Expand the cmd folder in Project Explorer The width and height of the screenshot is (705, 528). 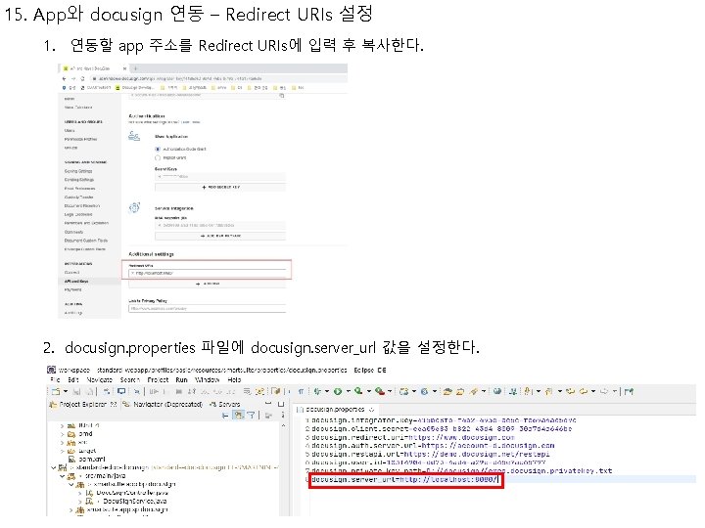[62, 434]
